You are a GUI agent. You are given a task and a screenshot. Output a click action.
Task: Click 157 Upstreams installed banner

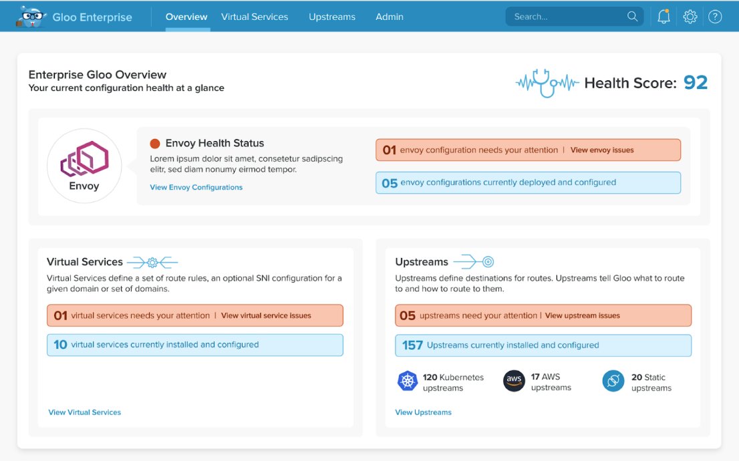coord(543,345)
